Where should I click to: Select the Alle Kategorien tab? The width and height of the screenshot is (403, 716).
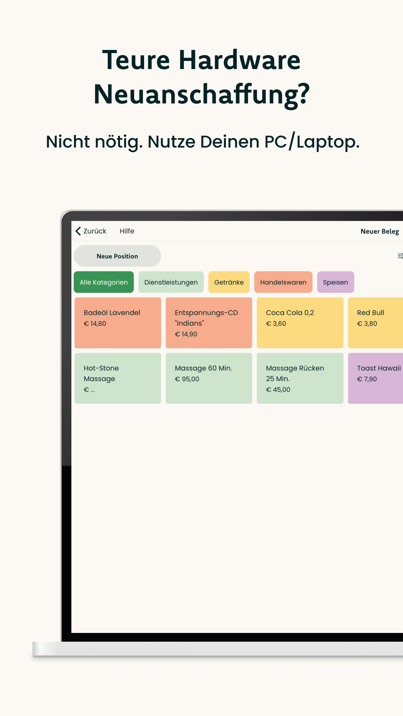tap(104, 282)
